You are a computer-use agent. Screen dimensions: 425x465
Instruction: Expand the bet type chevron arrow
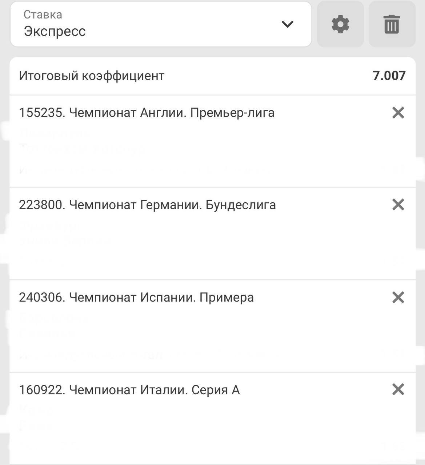[x=287, y=24]
